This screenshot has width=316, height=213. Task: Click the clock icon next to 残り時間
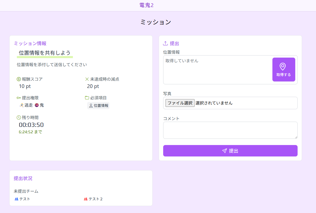(19, 118)
